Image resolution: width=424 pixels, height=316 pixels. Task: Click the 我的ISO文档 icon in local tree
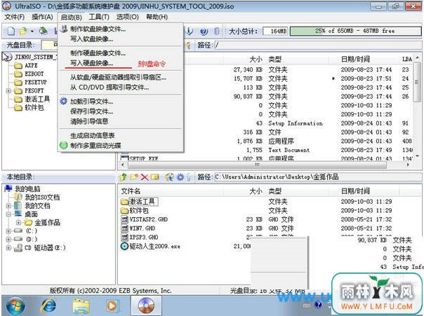click(18, 197)
